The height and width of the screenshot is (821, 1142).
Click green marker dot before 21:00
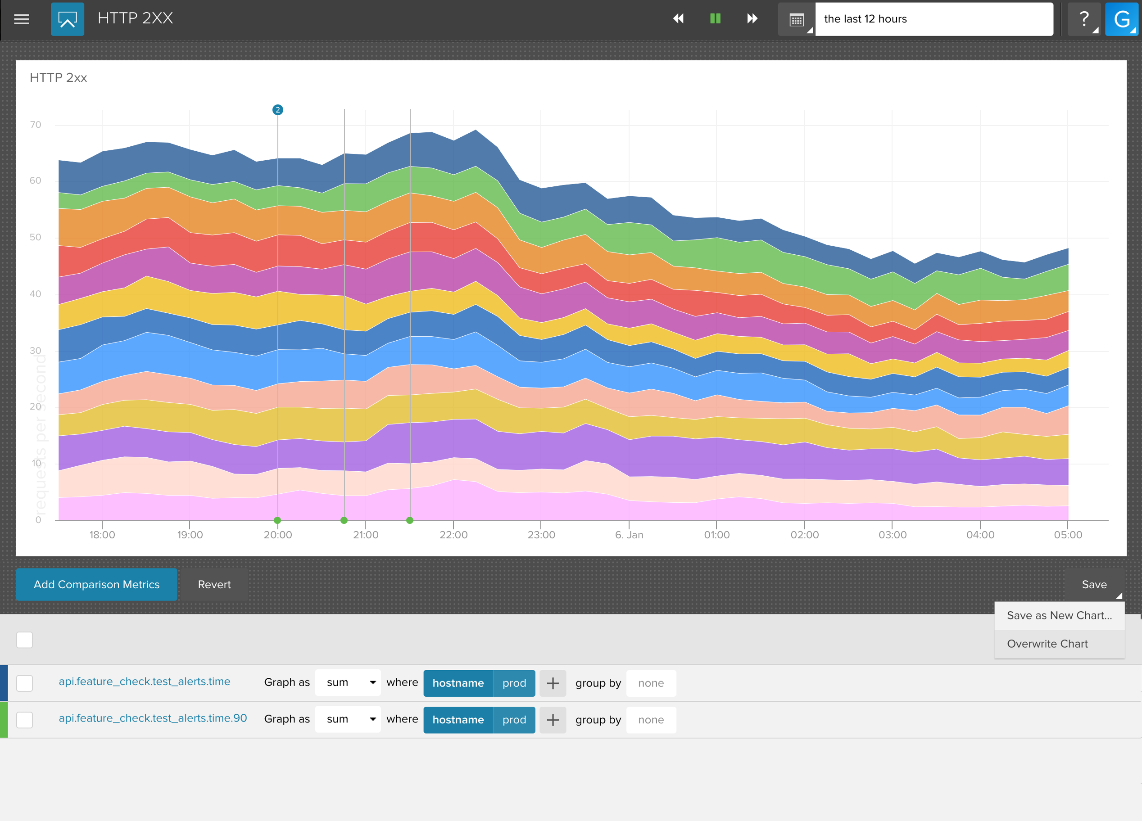click(x=344, y=520)
